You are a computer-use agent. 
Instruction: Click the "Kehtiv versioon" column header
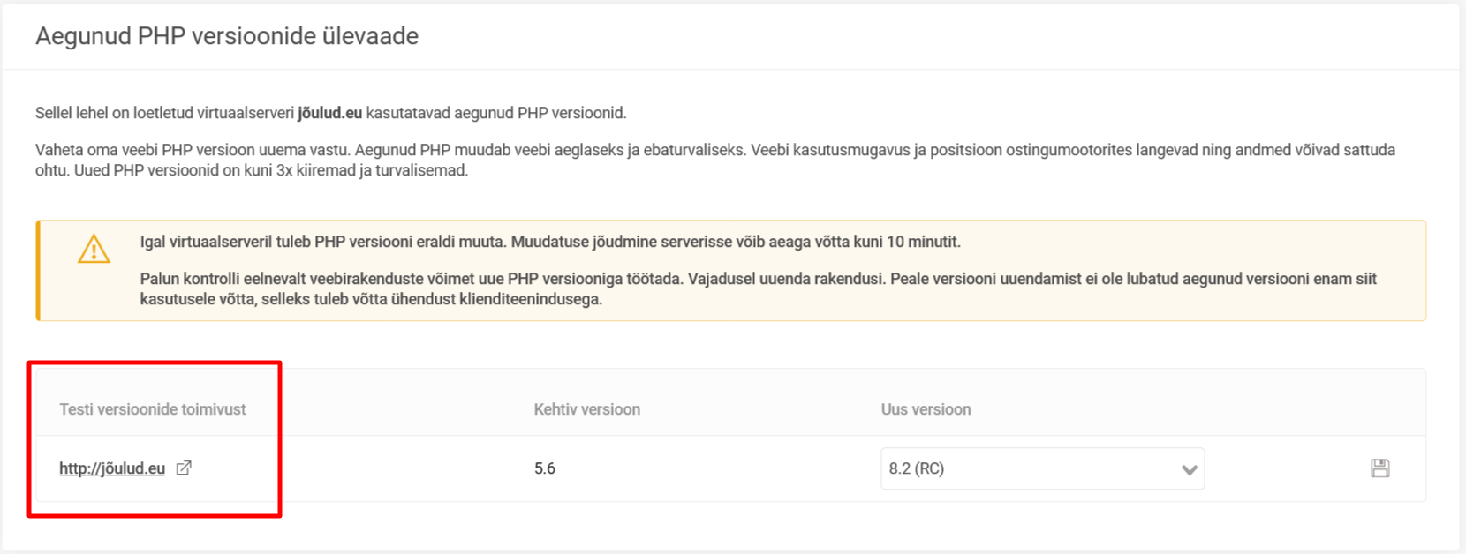click(x=586, y=409)
